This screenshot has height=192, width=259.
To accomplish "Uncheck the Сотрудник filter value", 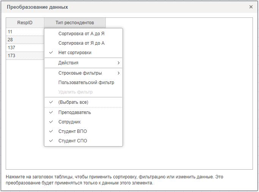I will [69, 122].
